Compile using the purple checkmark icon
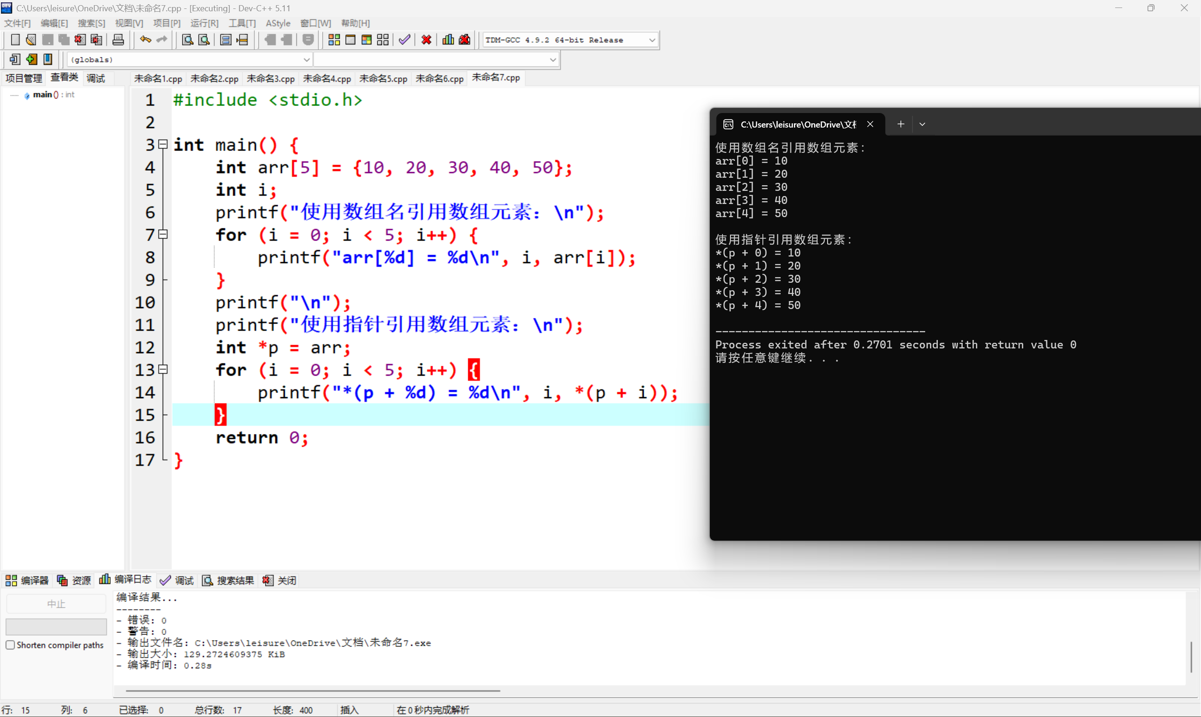Image resolution: width=1201 pixels, height=717 pixels. point(404,39)
